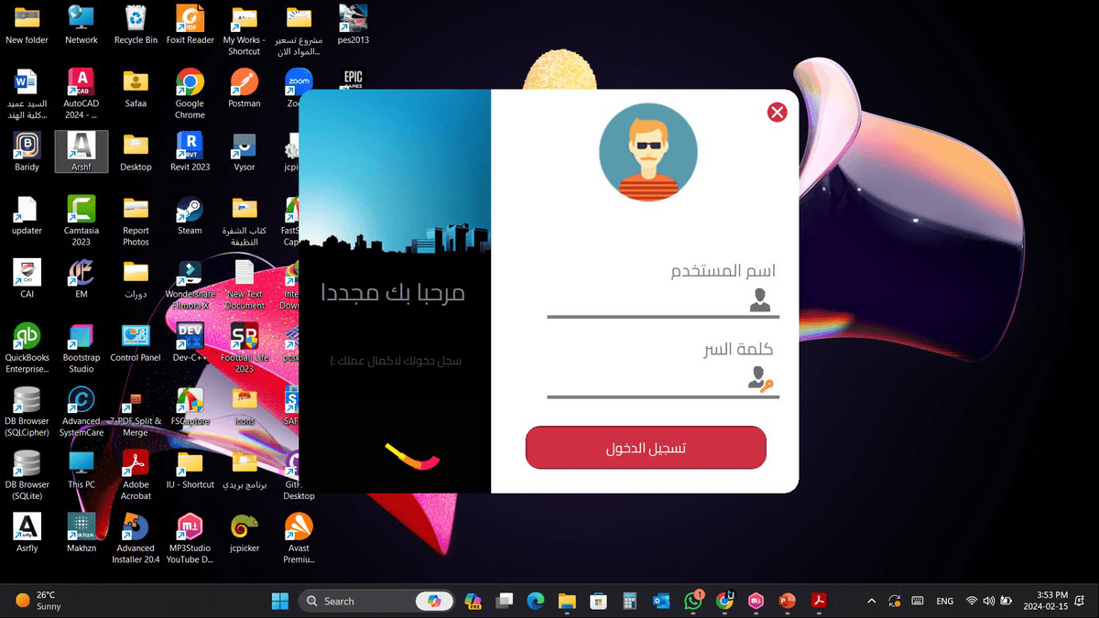Click the red close icon on login dialog
1099x618 pixels.
[777, 112]
